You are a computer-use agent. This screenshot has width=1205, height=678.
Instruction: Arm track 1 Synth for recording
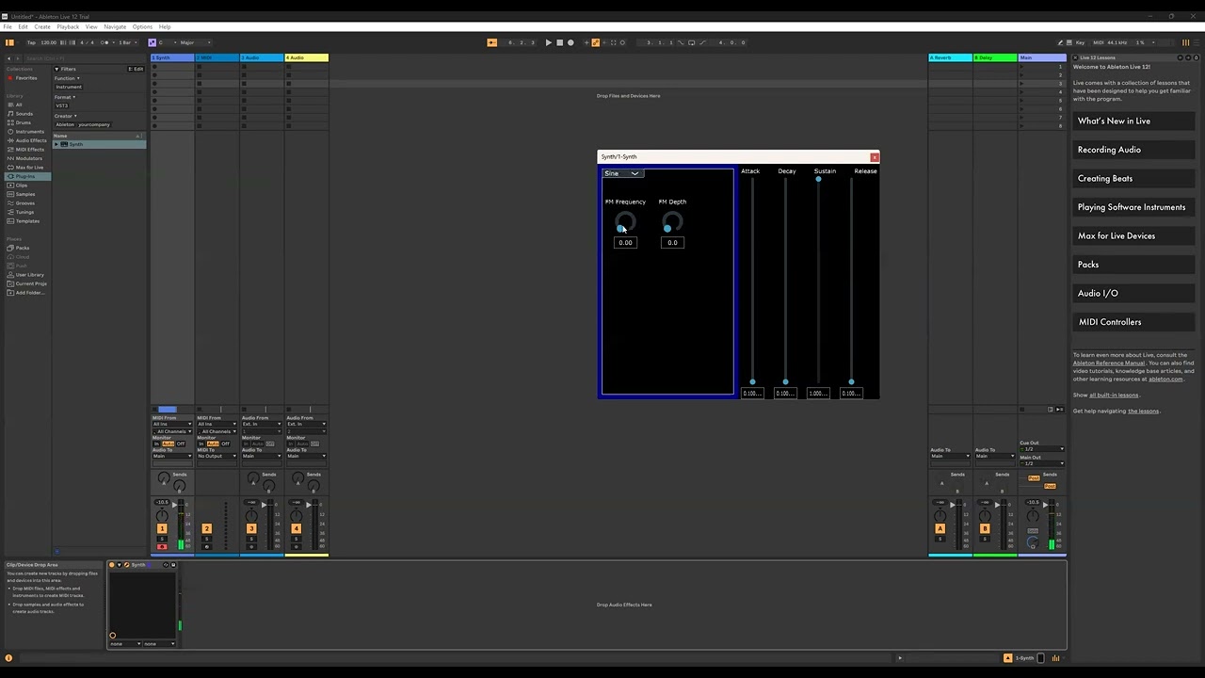pos(162,547)
